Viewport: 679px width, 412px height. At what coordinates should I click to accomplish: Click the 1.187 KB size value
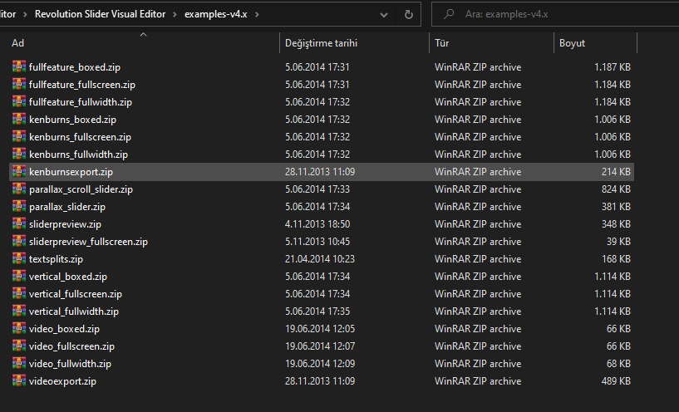coord(612,67)
